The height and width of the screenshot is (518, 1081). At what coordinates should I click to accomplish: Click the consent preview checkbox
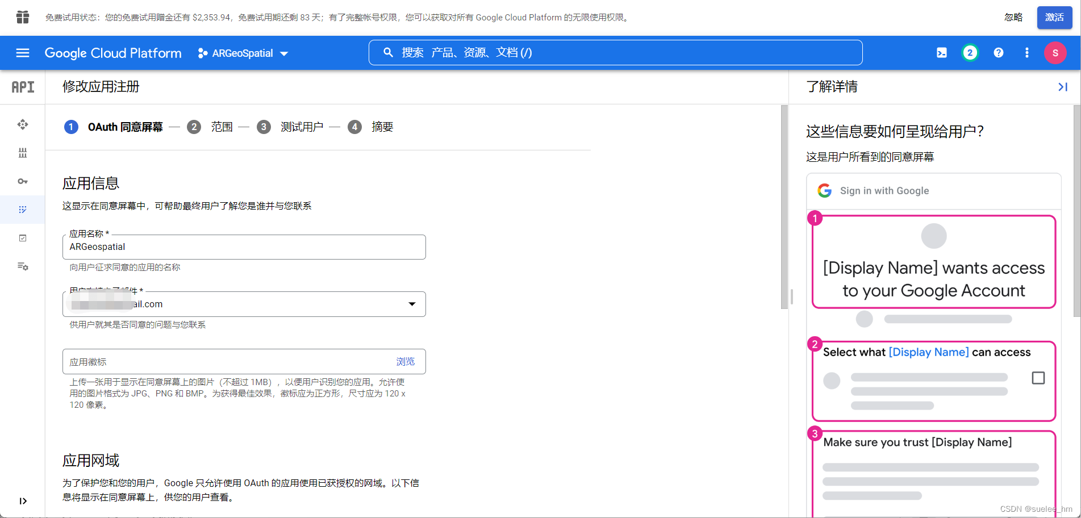coord(1038,378)
